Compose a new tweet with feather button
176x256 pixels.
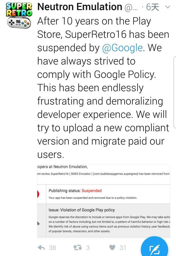(x=155, y=247)
